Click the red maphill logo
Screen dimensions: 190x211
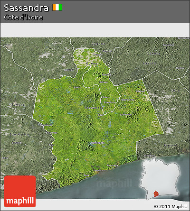click(x=20, y=191)
